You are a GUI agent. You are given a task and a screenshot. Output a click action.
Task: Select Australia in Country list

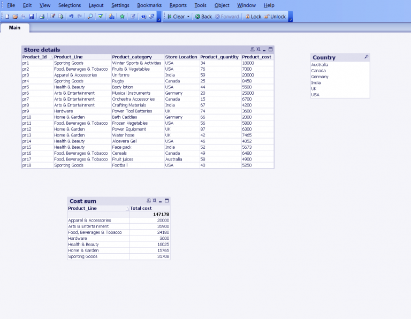pyautogui.click(x=340, y=65)
